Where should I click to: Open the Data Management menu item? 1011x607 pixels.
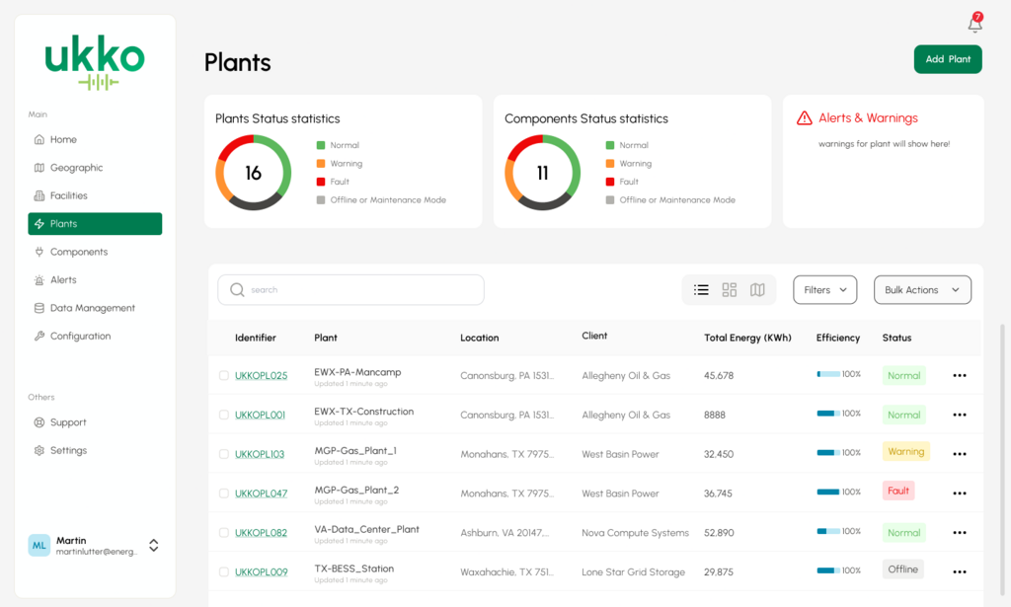pos(92,308)
